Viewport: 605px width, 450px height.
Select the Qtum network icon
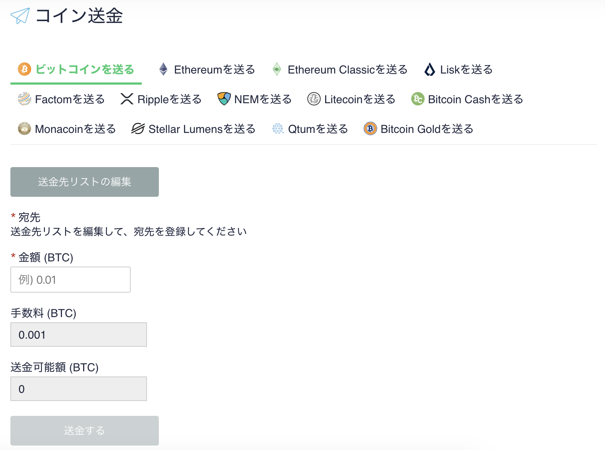point(278,128)
